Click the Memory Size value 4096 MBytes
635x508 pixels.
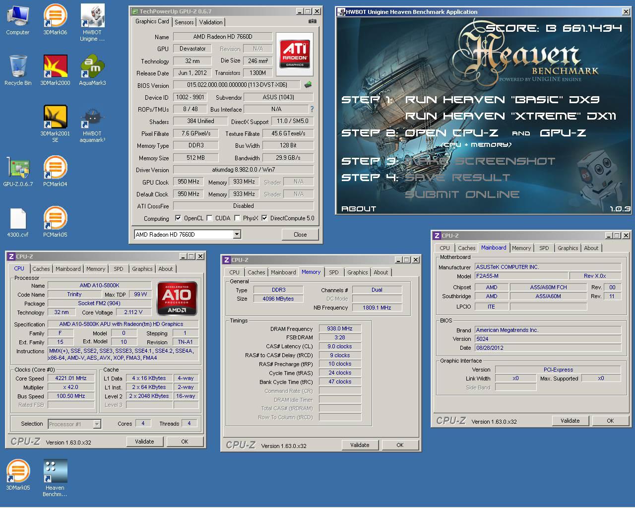coord(278,299)
